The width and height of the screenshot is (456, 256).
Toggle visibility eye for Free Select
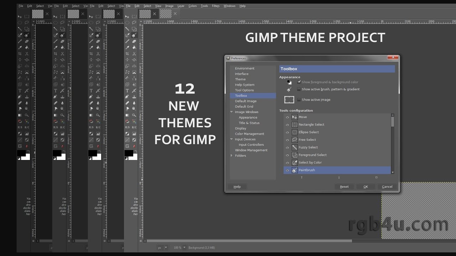[x=287, y=140]
